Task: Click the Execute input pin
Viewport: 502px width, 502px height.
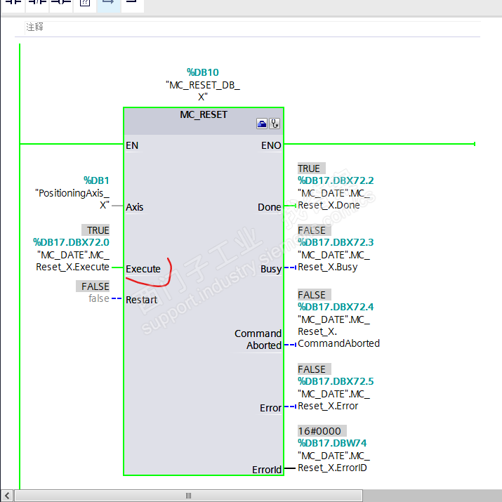Action: pos(143,269)
